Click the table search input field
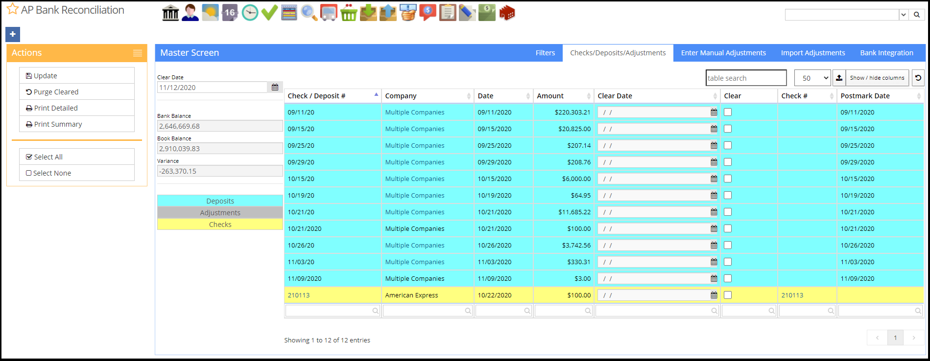 click(x=746, y=78)
